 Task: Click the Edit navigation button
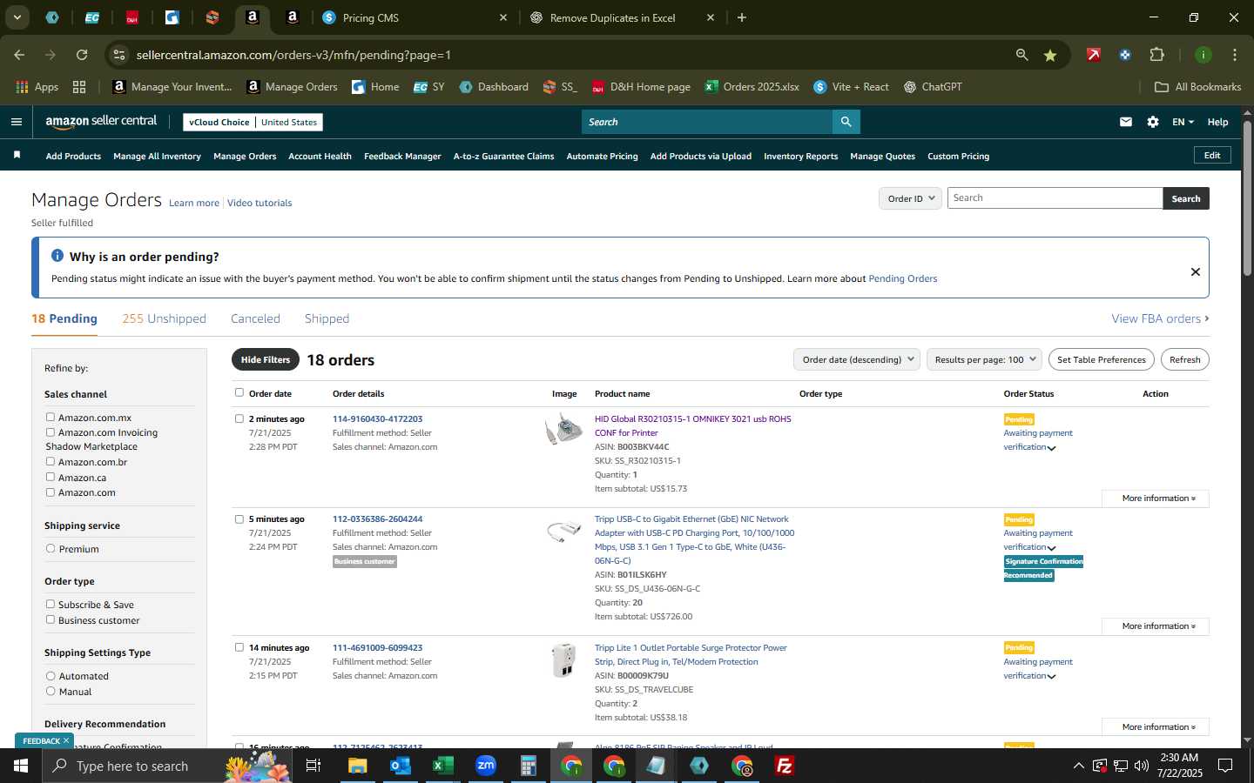point(1211,155)
